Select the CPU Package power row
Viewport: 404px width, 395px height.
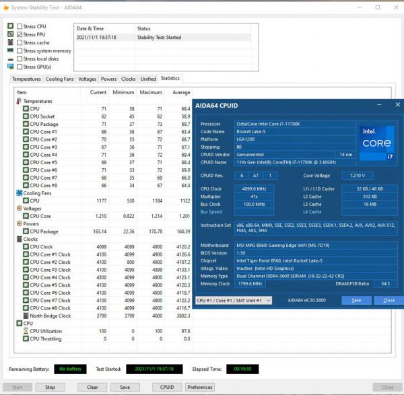(44, 231)
